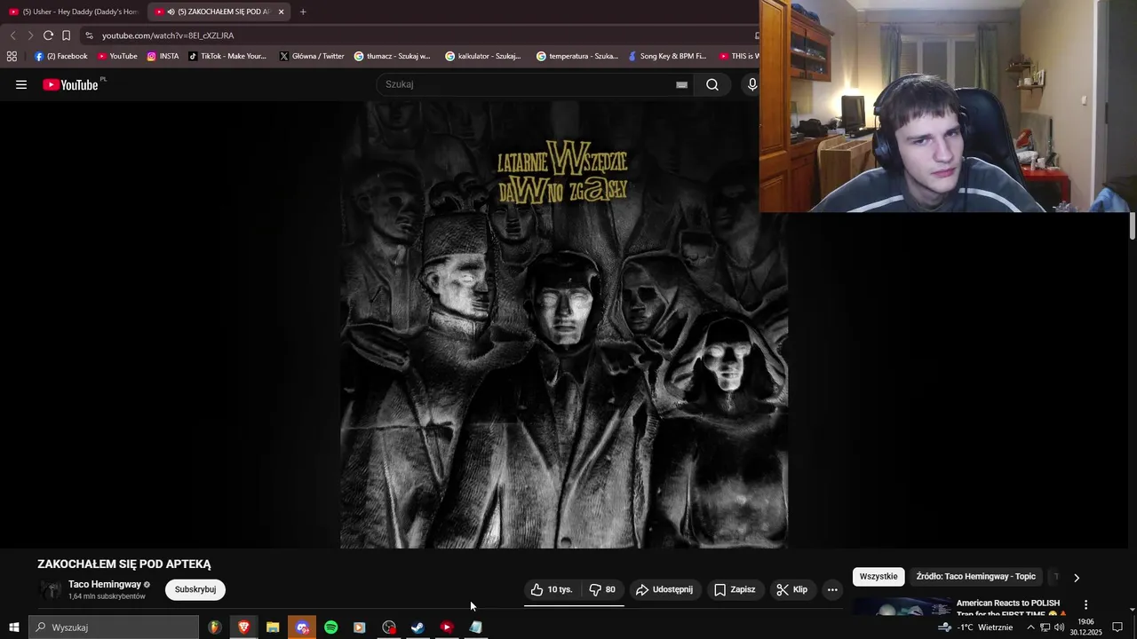Open the Windows Start menu
The height and width of the screenshot is (639, 1137).
tap(13, 627)
